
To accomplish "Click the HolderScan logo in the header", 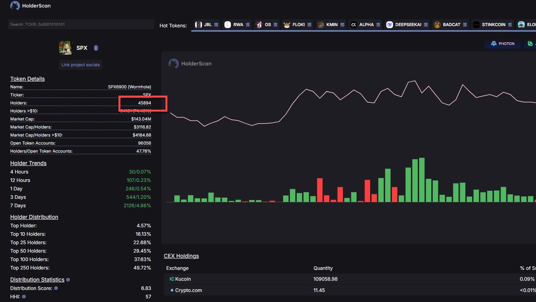I will (31, 6).
